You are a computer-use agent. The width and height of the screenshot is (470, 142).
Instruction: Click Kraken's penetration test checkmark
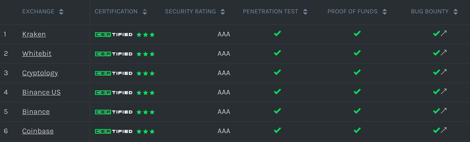277,34
